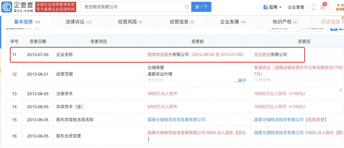Screen dimensions: 344x148
Task: Select the 经营范围 cell
Action: pos(99,74)
